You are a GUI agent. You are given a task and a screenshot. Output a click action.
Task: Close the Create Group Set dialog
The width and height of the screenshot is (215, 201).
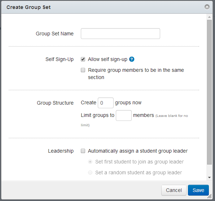coord(207,7)
